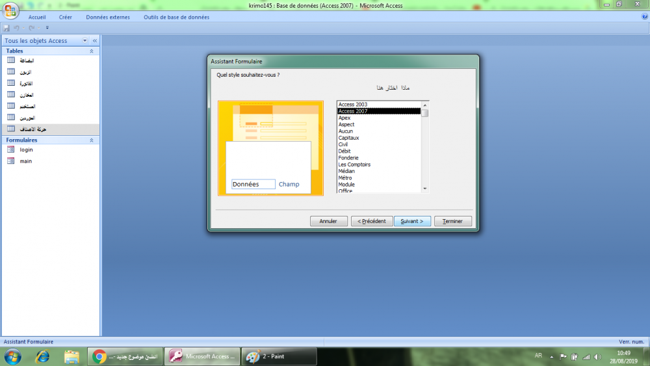Image resolution: width=650 pixels, height=366 pixels.
Task: Choose the Aspect style
Action: (379, 124)
